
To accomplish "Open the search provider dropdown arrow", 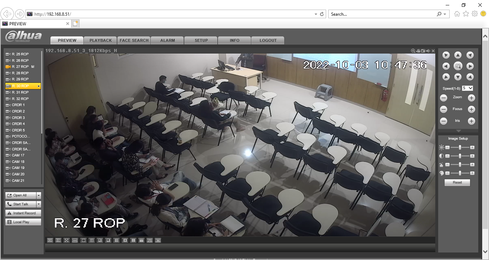I will pyautogui.click(x=445, y=14).
